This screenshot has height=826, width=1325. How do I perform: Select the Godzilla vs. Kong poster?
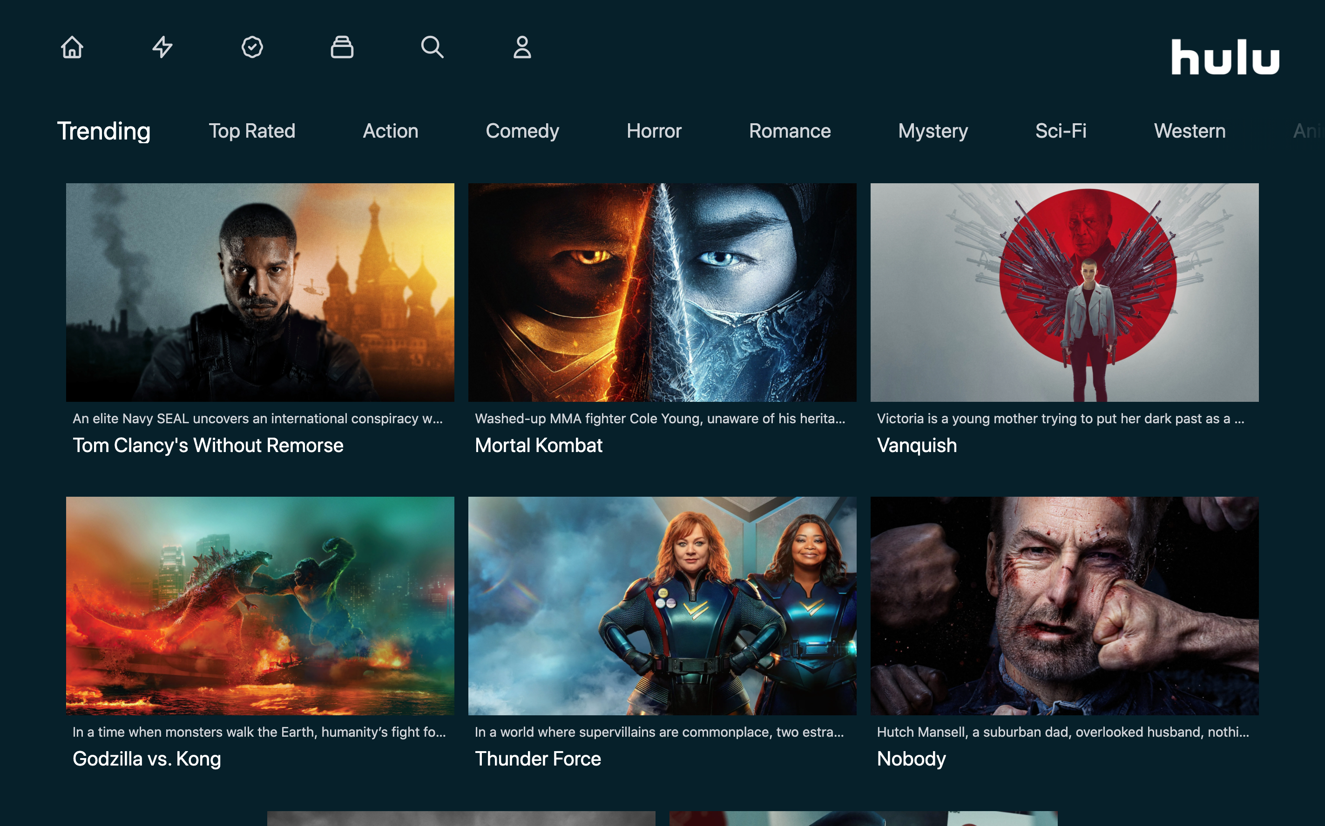pyautogui.click(x=260, y=605)
